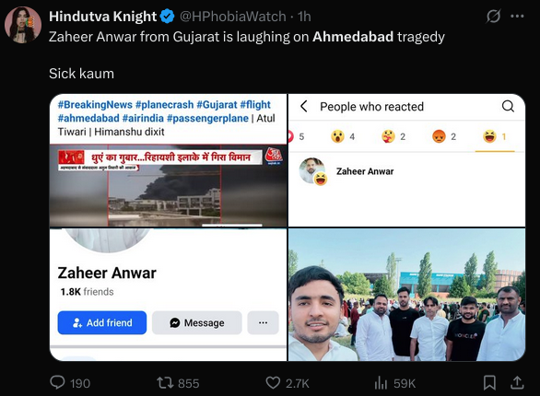The height and width of the screenshot is (396, 540).
Task: Open the Hindutva Knight display name
Action: coord(102,17)
